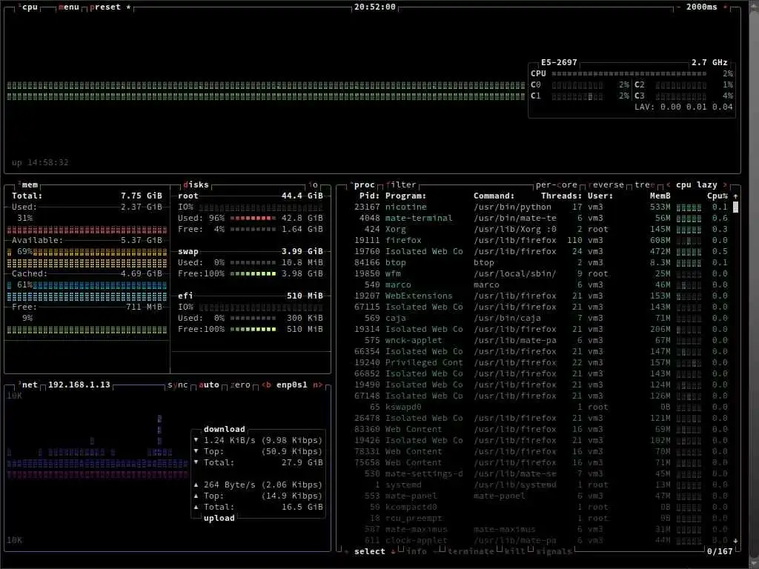
Task: Click the memory Used 31% bar
Action: (87, 230)
